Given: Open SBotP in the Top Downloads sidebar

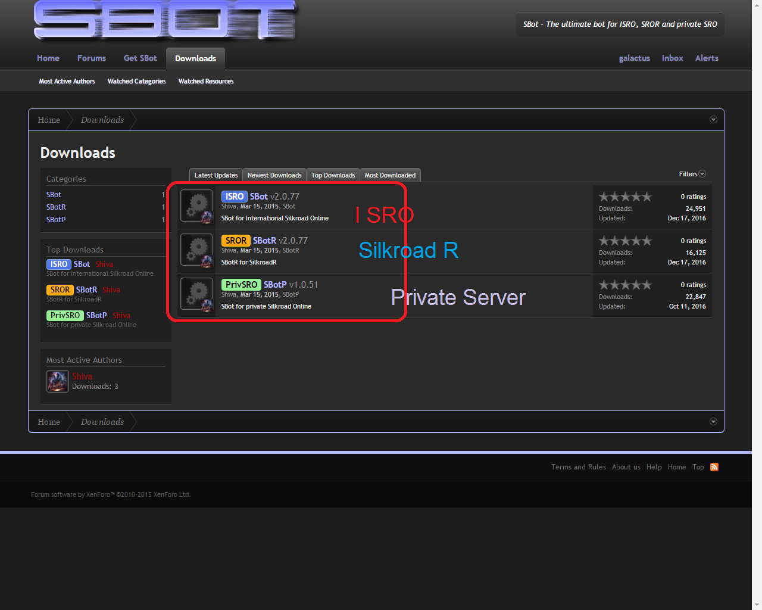Looking at the screenshot, I should (x=96, y=316).
